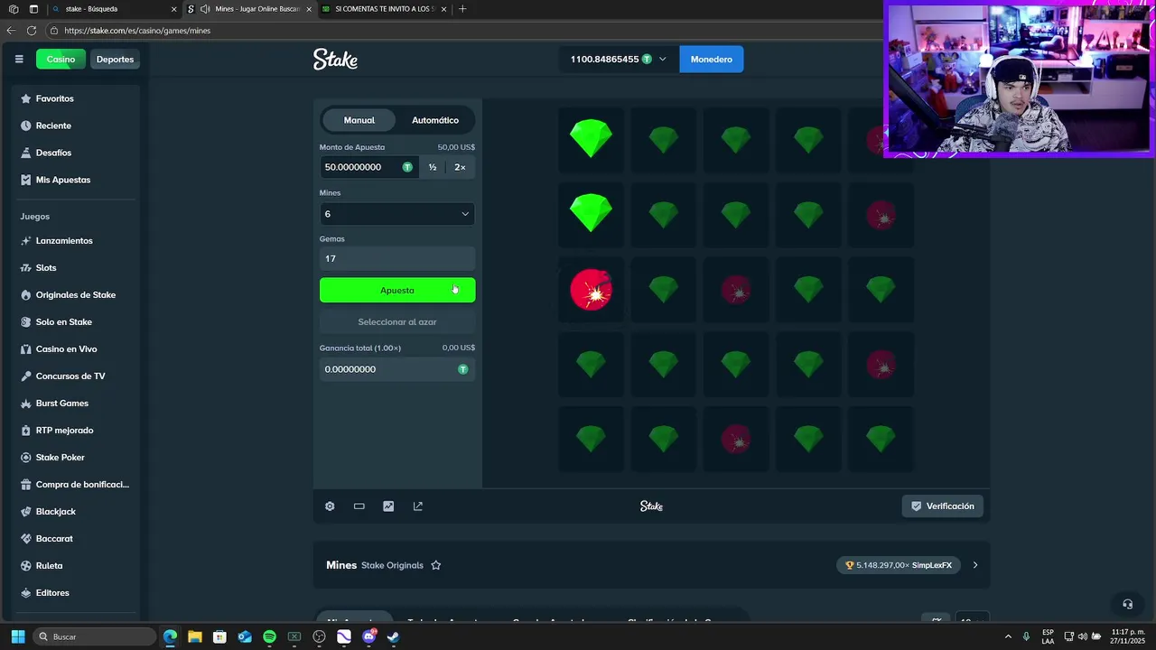Halve the bet with ½ button
The height and width of the screenshot is (650, 1156).
(x=433, y=167)
